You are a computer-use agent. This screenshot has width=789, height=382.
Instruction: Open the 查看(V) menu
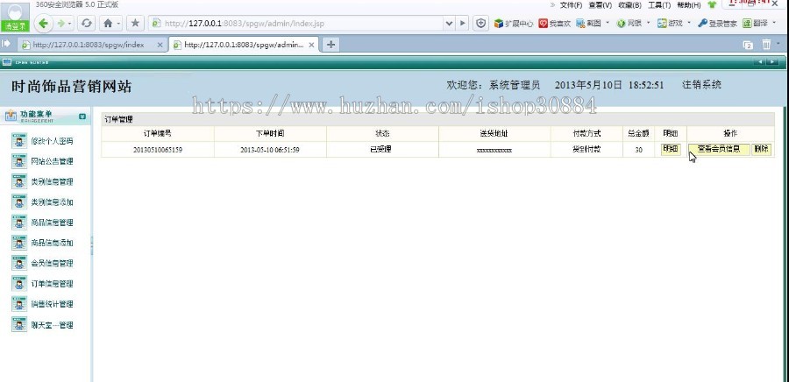point(600,5)
